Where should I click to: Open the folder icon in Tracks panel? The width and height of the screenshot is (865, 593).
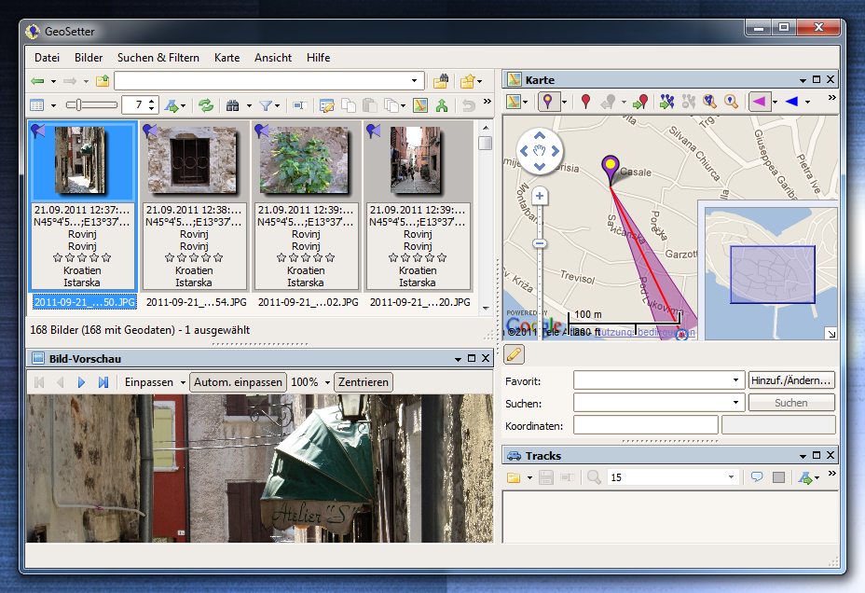[x=513, y=477]
